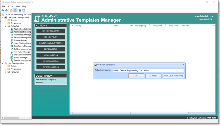
Task: Open the www.PolicyPak.com link
Action: 204,16
